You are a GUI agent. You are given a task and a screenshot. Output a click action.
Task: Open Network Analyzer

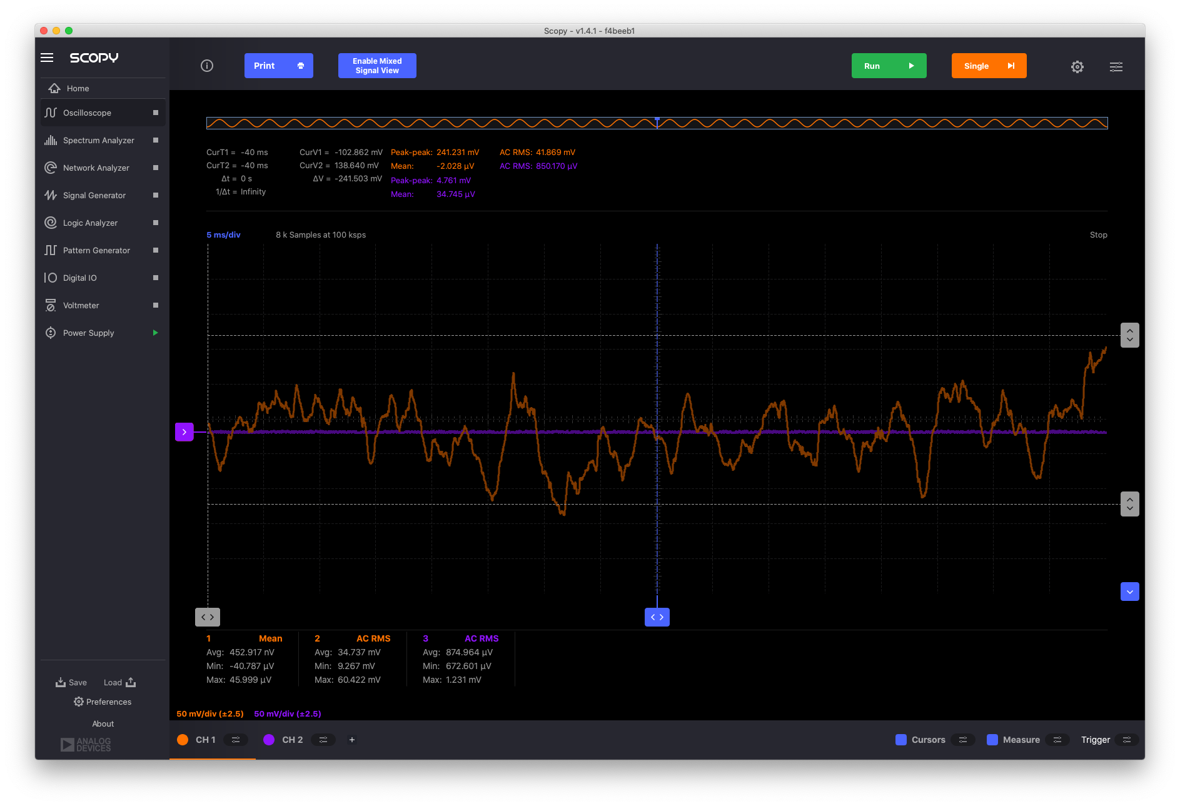[103, 168]
